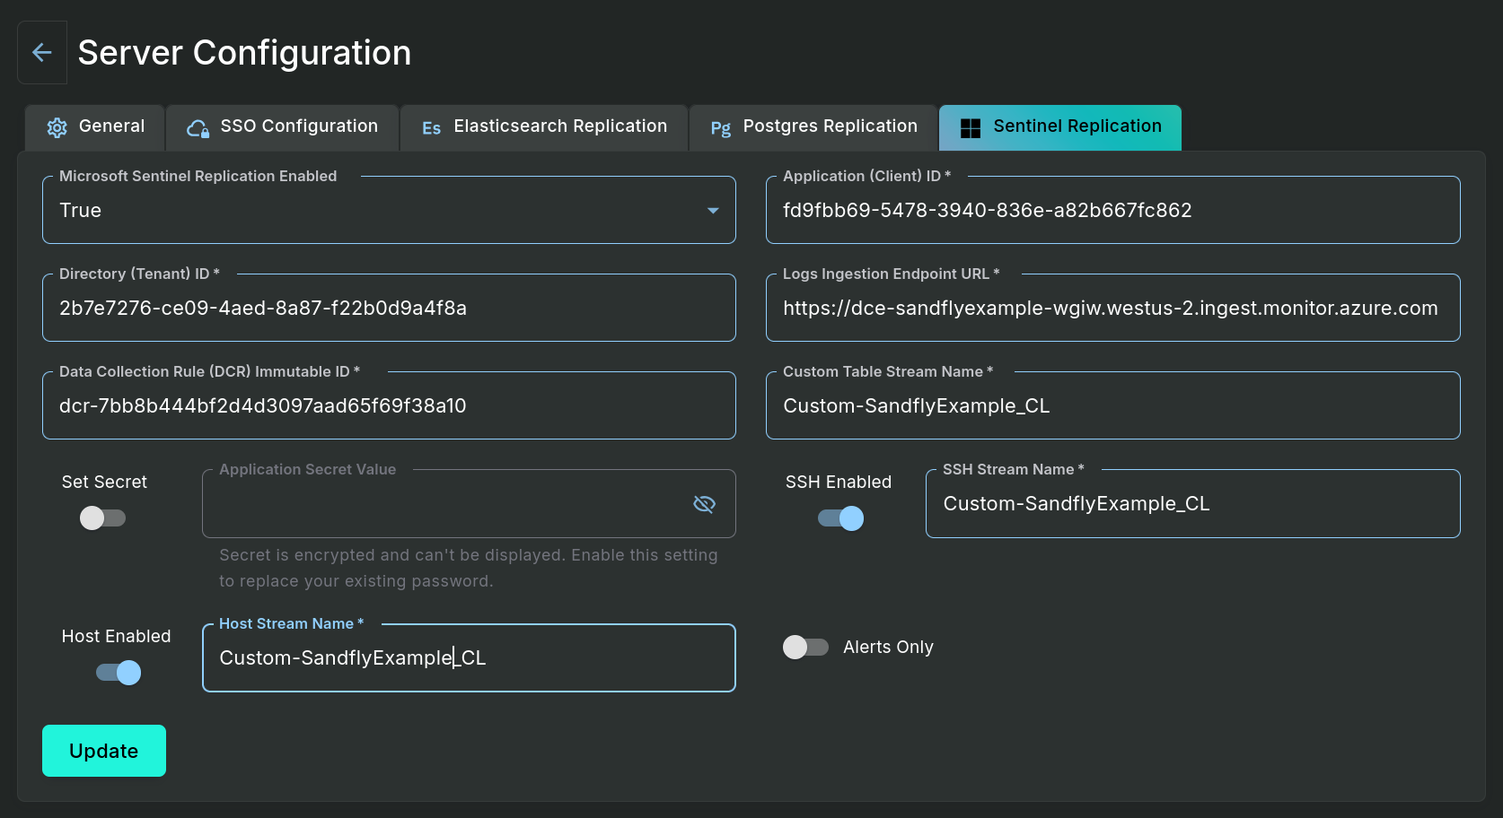Open the Postgres Replication tab
This screenshot has width=1503, height=818.
click(x=813, y=127)
